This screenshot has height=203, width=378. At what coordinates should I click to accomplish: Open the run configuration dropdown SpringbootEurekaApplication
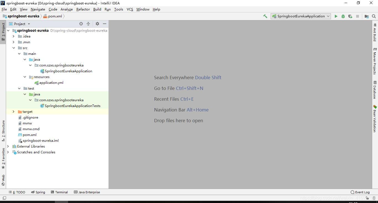click(301, 16)
